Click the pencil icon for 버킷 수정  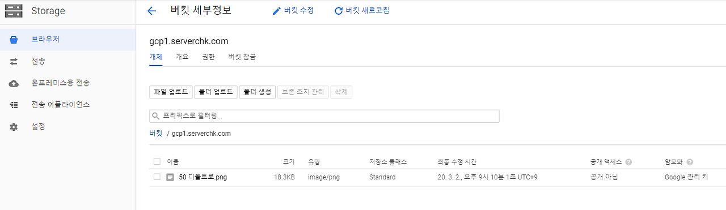click(x=277, y=11)
